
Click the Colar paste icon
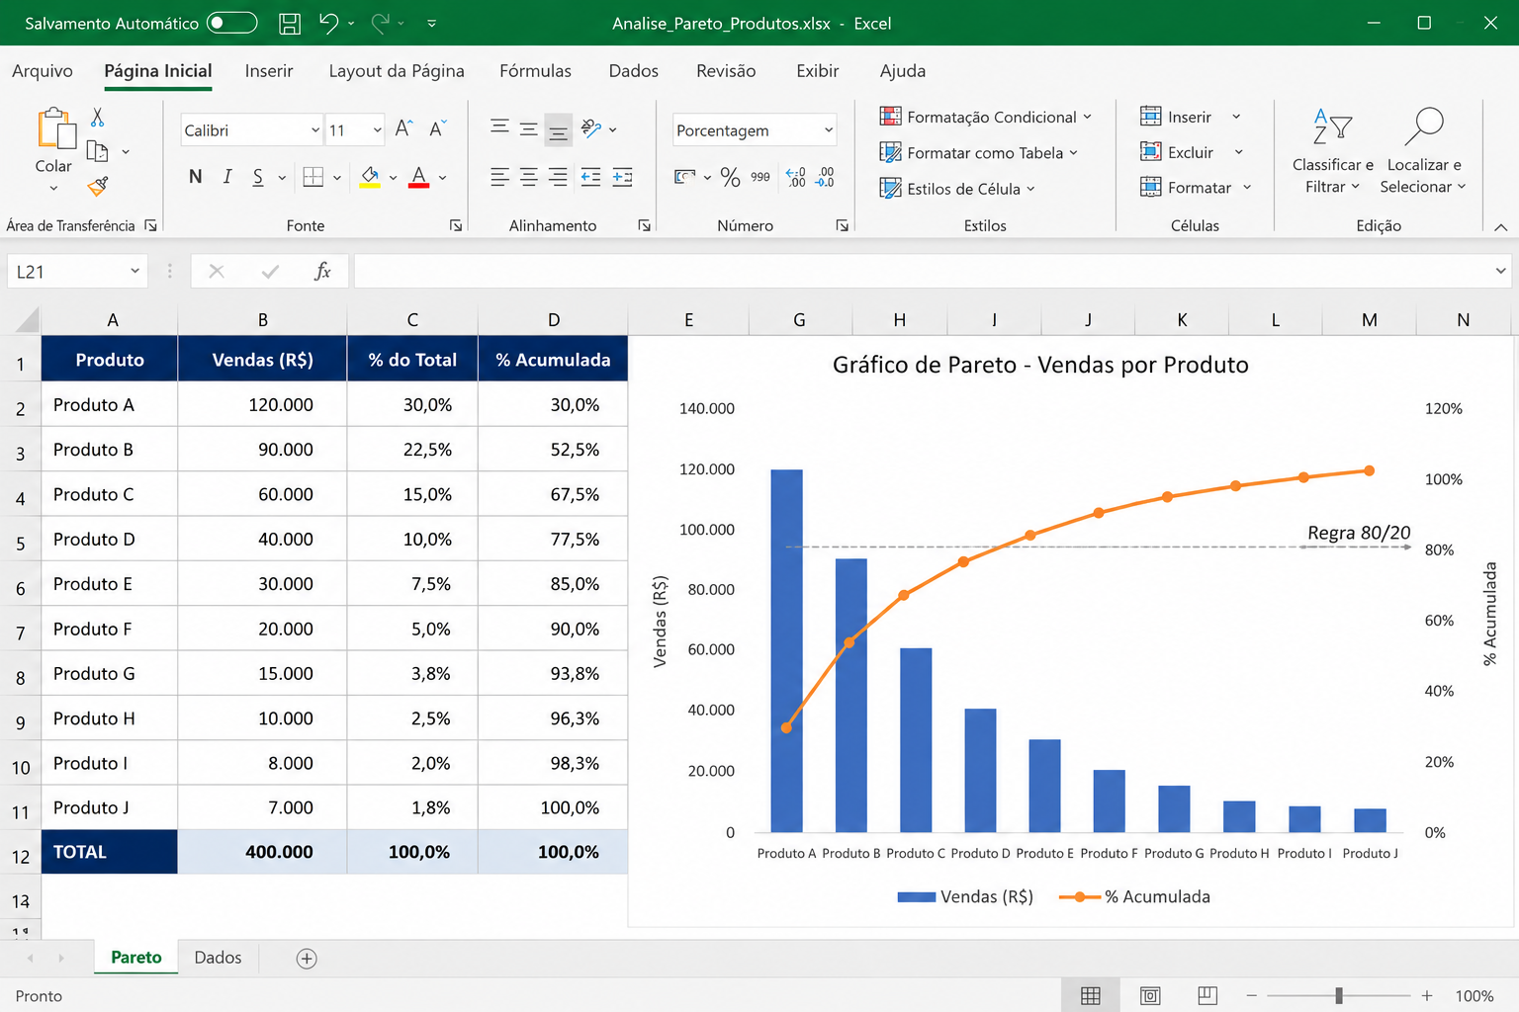[56, 129]
